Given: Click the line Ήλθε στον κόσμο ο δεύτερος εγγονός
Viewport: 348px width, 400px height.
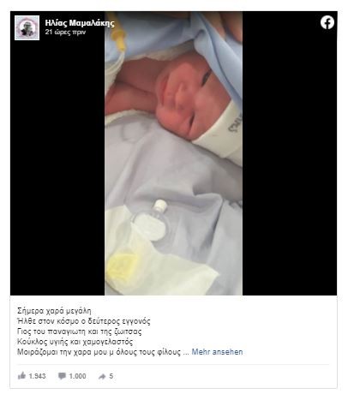Looking at the screenshot, I should click(84, 321).
